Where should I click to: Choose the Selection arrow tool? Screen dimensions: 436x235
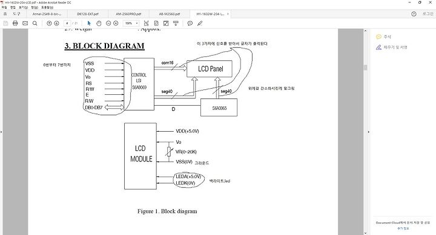pos(89,24)
